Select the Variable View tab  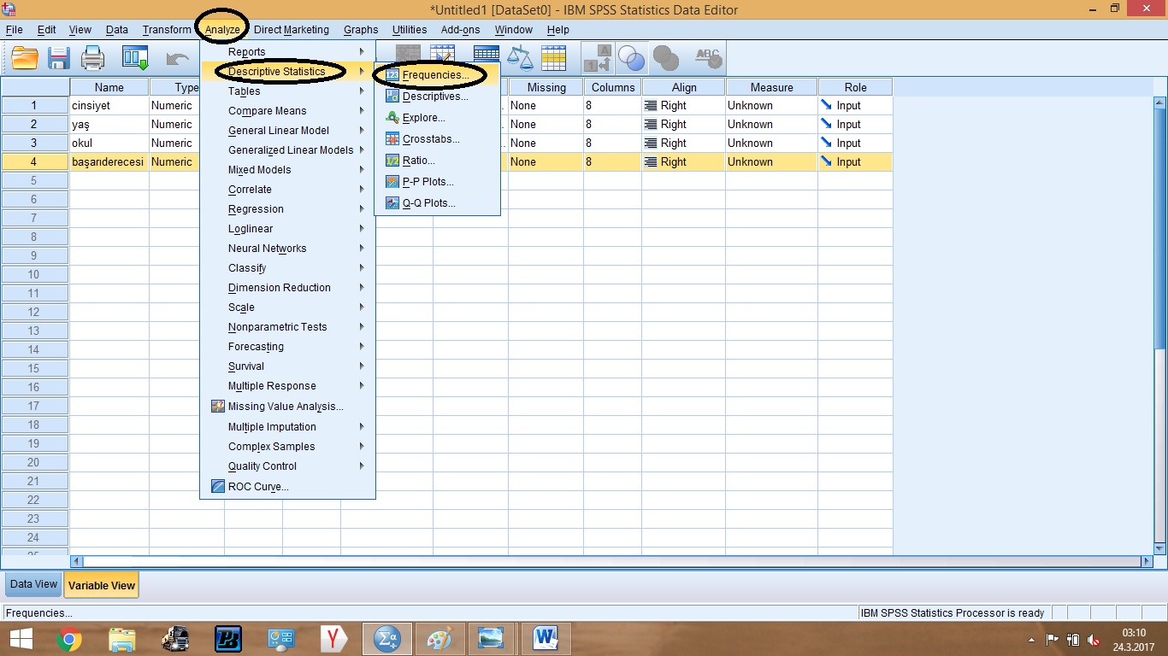tap(102, 585)
